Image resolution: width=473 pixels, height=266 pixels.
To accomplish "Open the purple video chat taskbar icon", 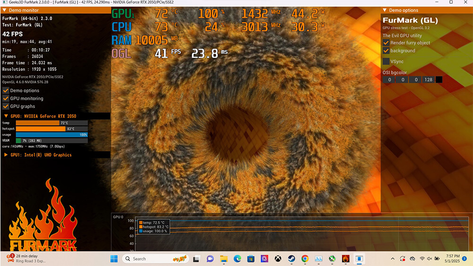I will 210,259.
